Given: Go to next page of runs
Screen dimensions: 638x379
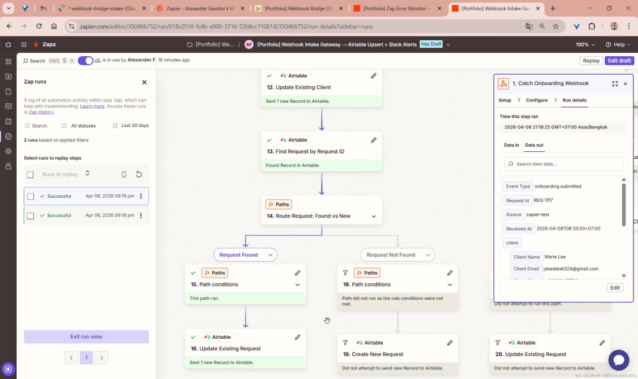Looking at the screenshot, I should tap(101, 358).
